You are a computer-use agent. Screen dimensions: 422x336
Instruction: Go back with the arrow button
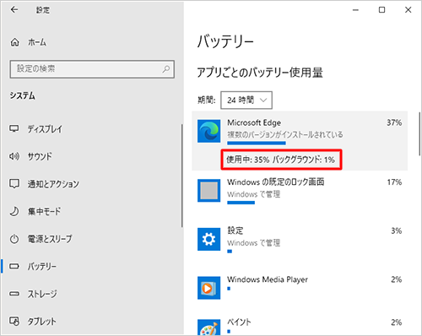pos(14,10)
